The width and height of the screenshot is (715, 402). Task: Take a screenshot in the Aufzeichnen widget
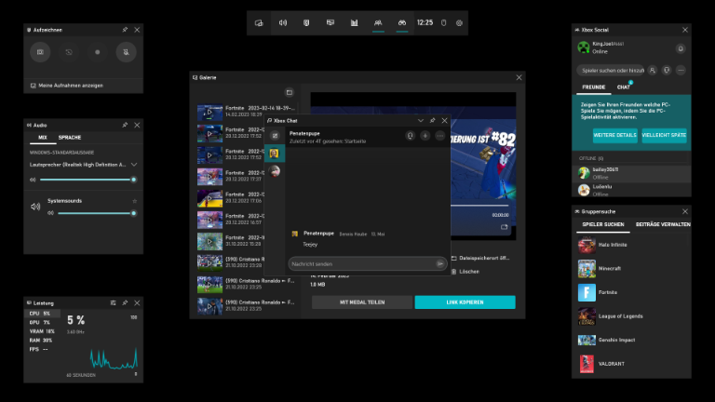pyautogui.click(x=40, y=52)
